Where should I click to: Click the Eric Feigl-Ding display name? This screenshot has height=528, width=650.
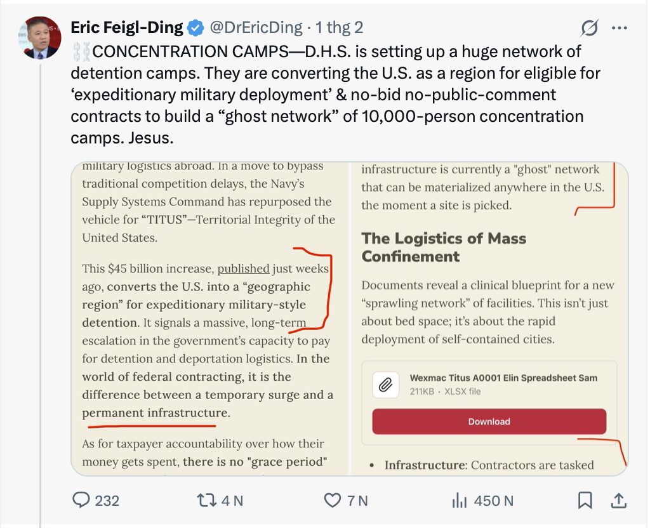click(x=126, y=28)
